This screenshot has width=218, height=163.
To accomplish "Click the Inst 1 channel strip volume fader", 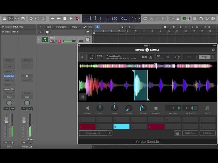I will [6, 120].
